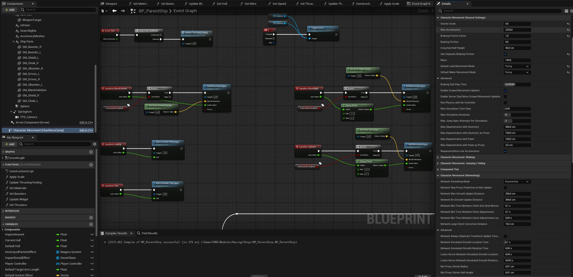Add a new function with plus icon
Image resolution: width=573 pixels, height=277 pixels.
point(91,165)
